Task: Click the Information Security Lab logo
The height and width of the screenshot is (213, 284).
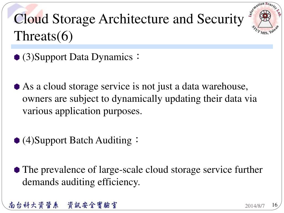Action: 265,18
